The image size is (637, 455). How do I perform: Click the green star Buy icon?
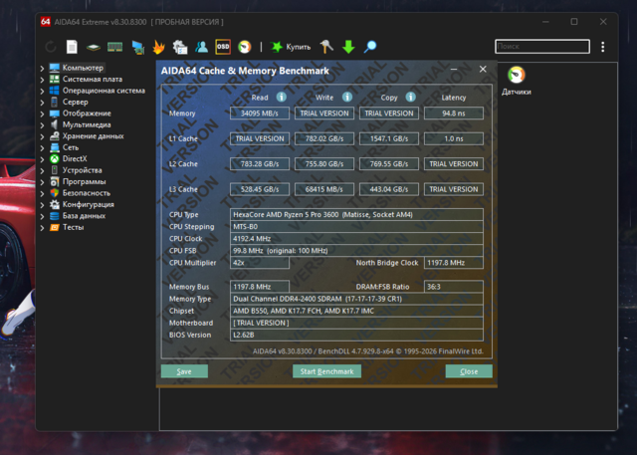coord(277,47)
